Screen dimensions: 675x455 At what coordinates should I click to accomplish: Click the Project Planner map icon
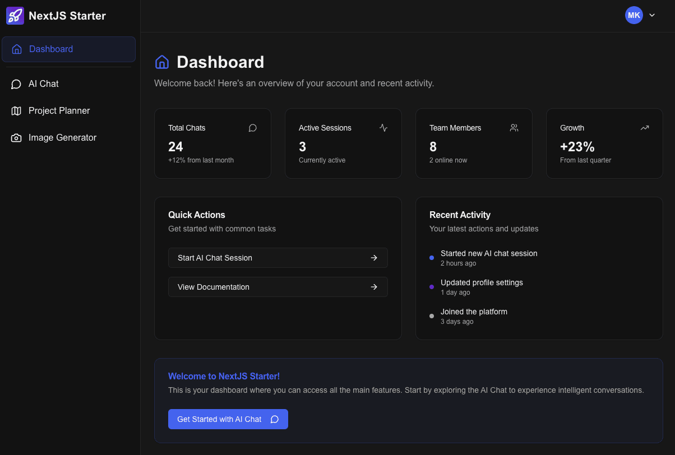tap(16, 110)
